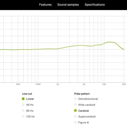Select the green Cardioid radio button
127x127 pixels.
pyautogui.click(x=75, y=111)
